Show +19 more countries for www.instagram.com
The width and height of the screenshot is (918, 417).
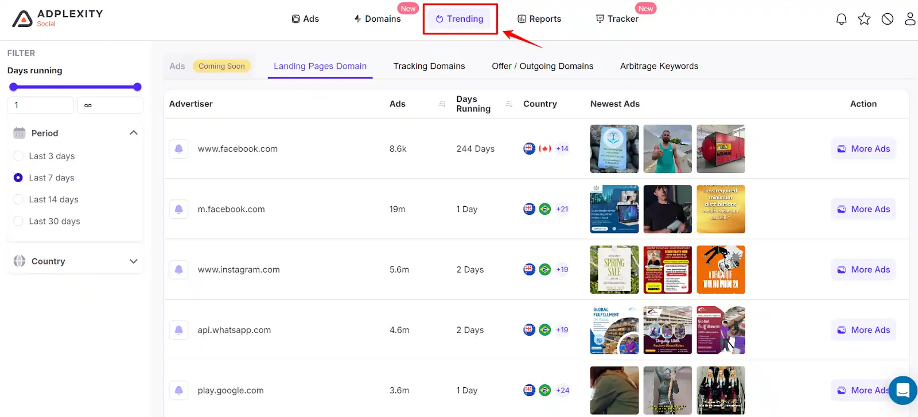pos(562,269)
